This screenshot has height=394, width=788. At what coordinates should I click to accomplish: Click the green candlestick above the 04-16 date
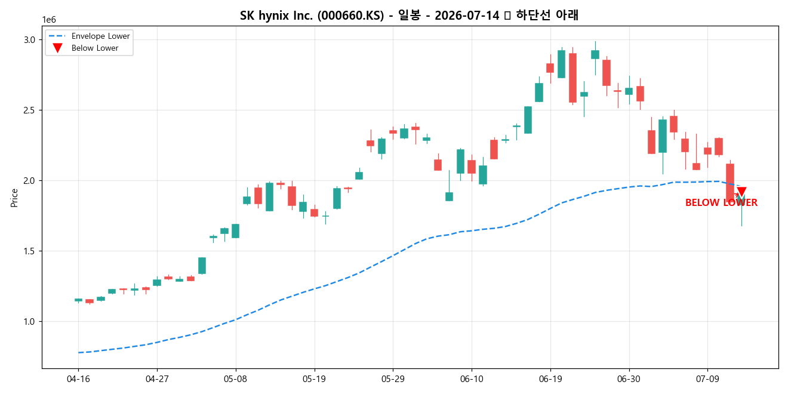click(78, 300)
